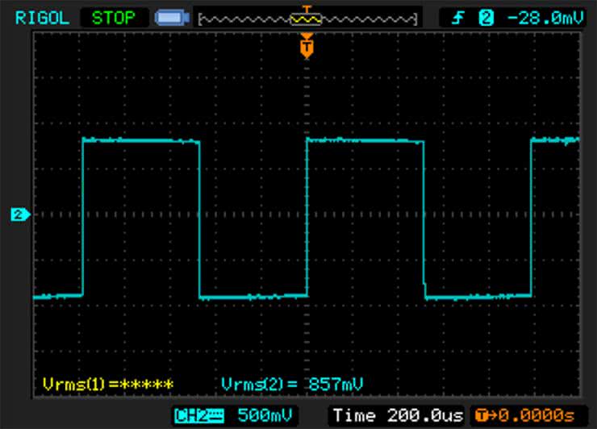Select the -28.0mV trigger level readout
Screen dimensions: 597x429
coord(541,17)
